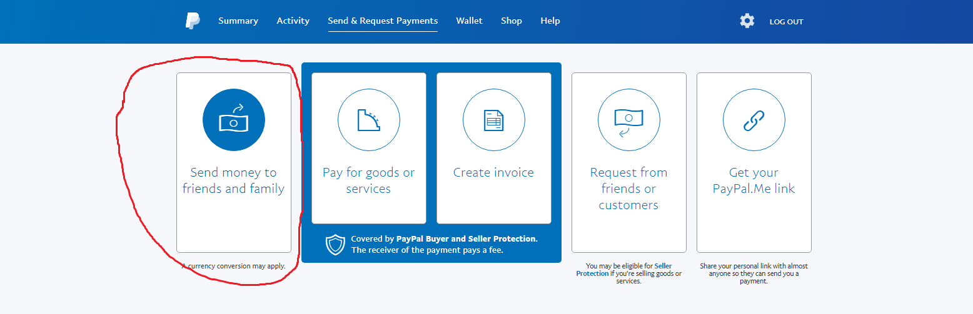Click the protection shield icon
Viewport: 973px width, 314px height.
335,245
